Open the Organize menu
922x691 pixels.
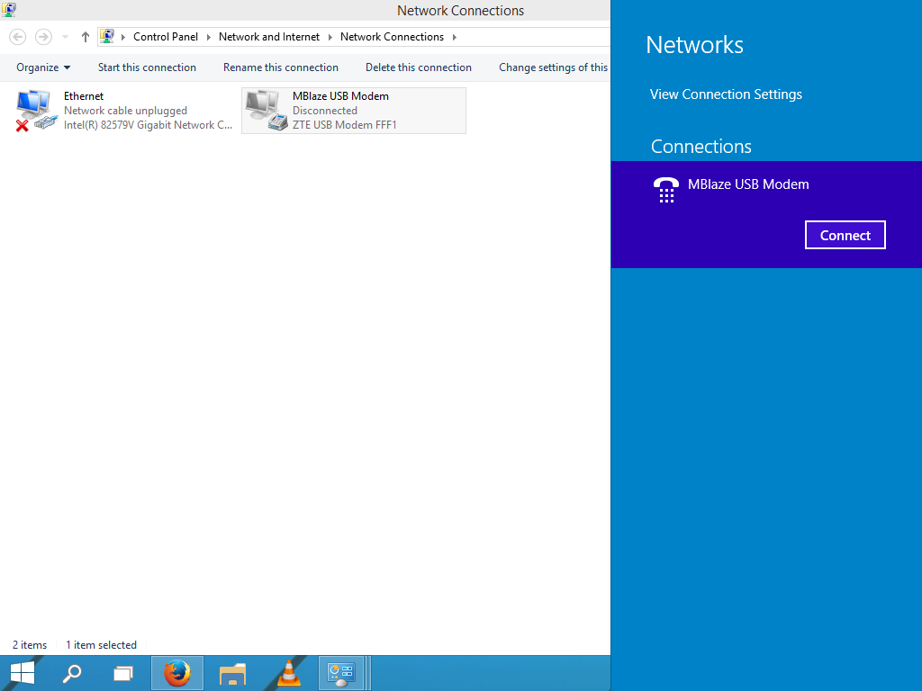click(43, 67)
